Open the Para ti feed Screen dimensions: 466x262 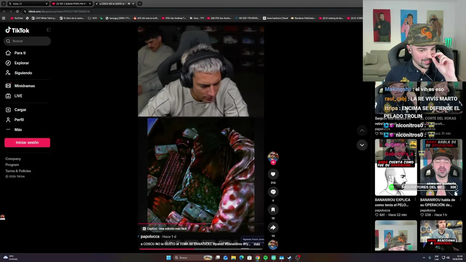click(x=16, y=53)
